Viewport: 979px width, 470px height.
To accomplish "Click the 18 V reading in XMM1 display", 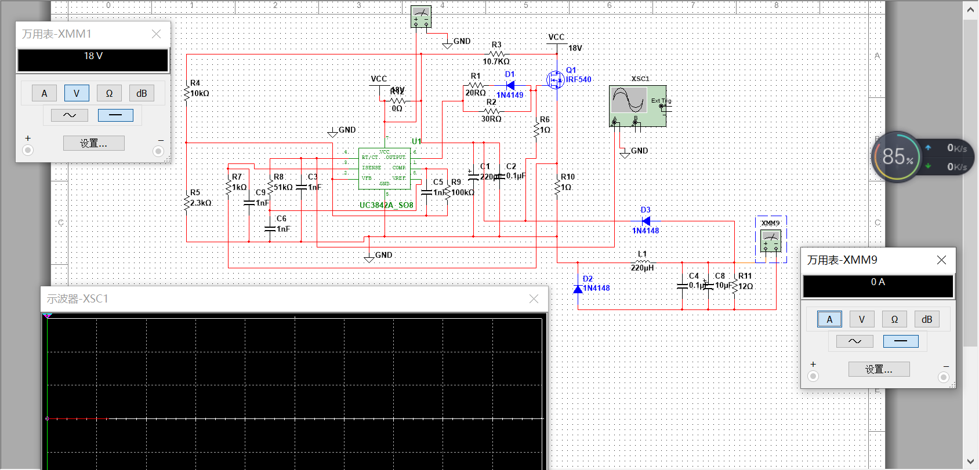I will coord(93,56).
